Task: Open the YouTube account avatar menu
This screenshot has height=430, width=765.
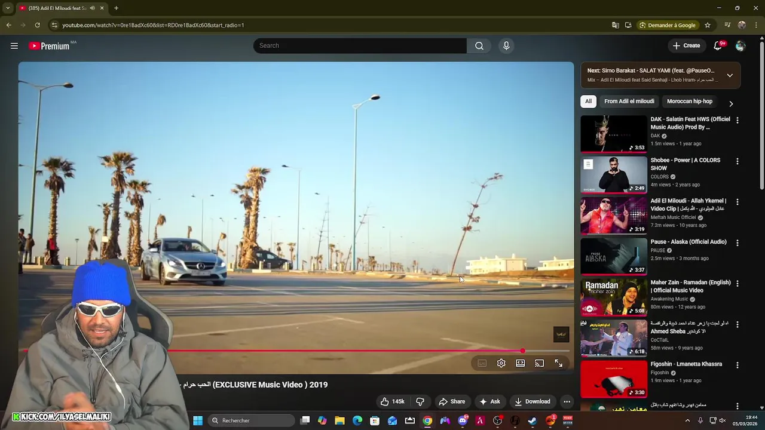Action: click(740, 46)
